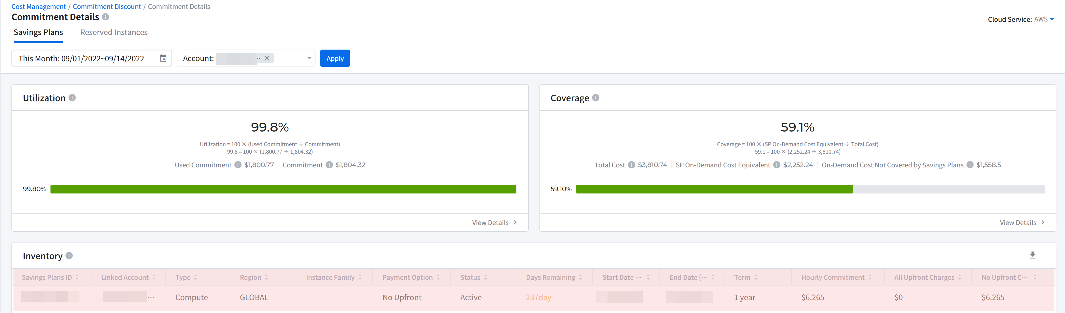
Task: Open the date range calendar icon
Action: 163,58
